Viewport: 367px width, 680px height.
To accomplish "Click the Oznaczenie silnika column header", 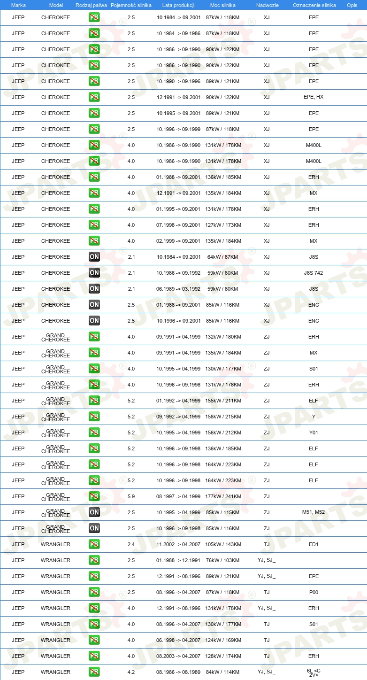I will [314, 5].
